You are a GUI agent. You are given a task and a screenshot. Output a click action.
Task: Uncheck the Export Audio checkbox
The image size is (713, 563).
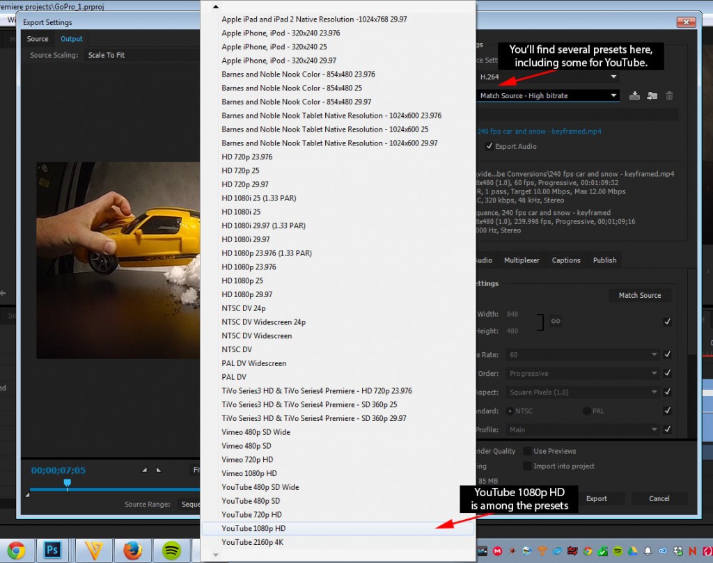point(489,146)
